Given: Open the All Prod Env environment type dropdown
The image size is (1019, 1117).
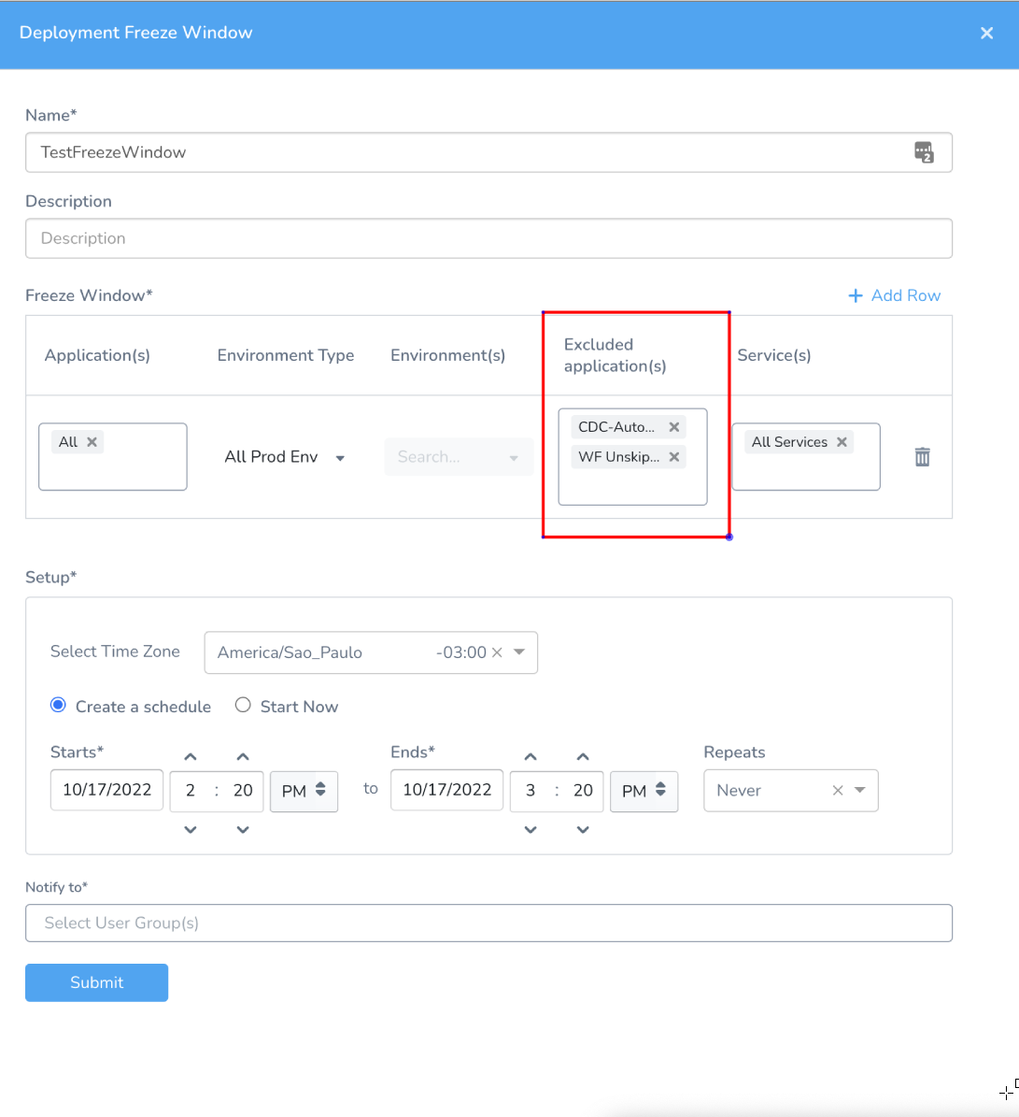Looking at the screenshot, I should [x=285, y=457].
